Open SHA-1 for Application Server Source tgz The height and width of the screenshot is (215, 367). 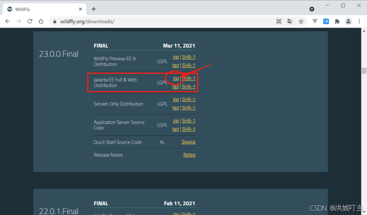point(189,129)
